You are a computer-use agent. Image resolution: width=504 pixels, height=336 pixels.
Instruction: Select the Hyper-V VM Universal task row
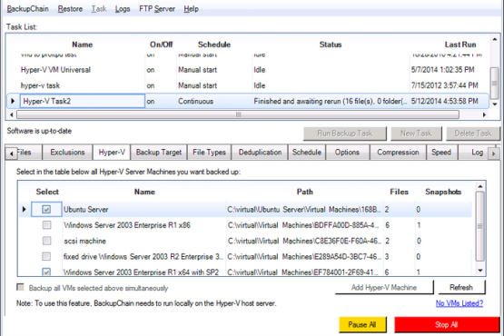(x=248, y=70)
